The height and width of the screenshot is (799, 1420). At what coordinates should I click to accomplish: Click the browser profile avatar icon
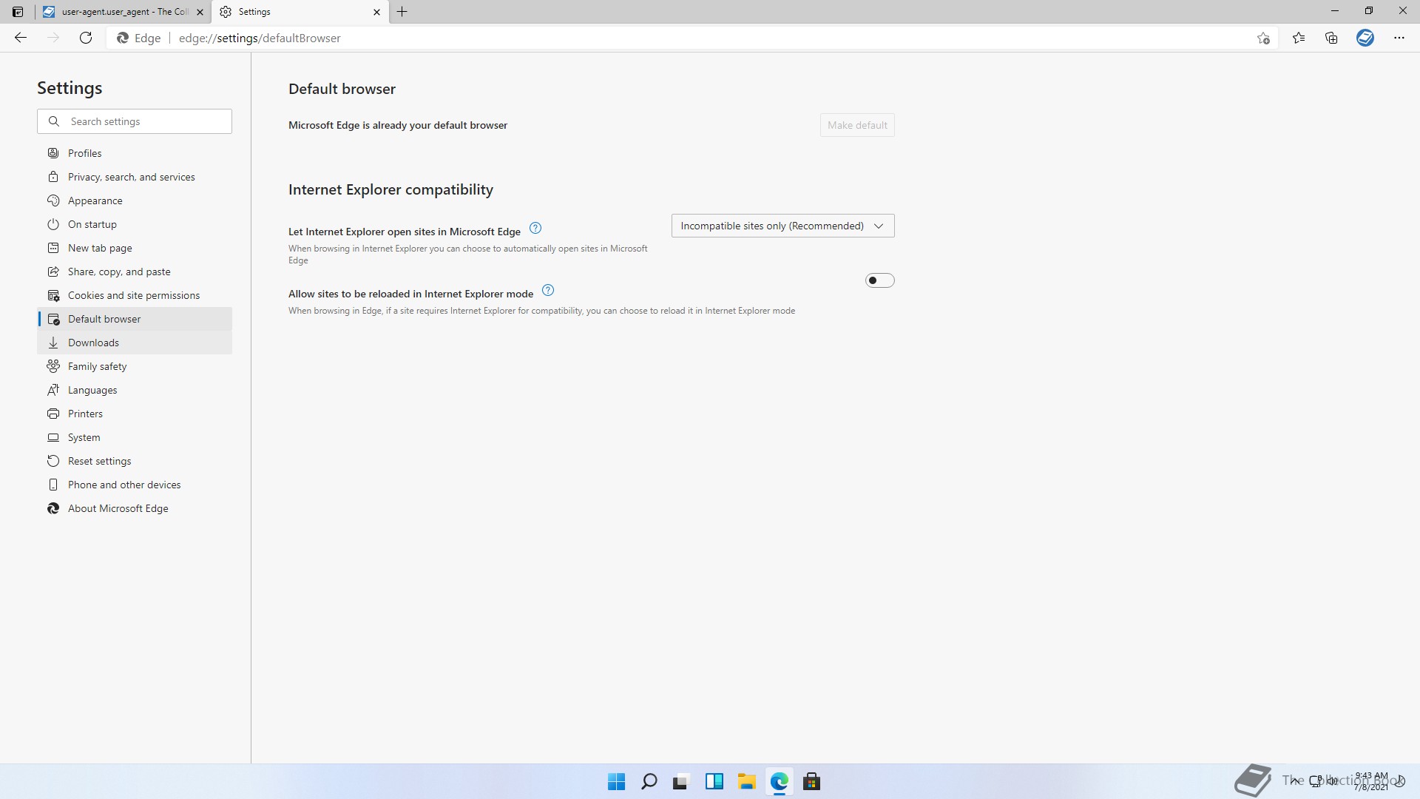point(1365,38)
